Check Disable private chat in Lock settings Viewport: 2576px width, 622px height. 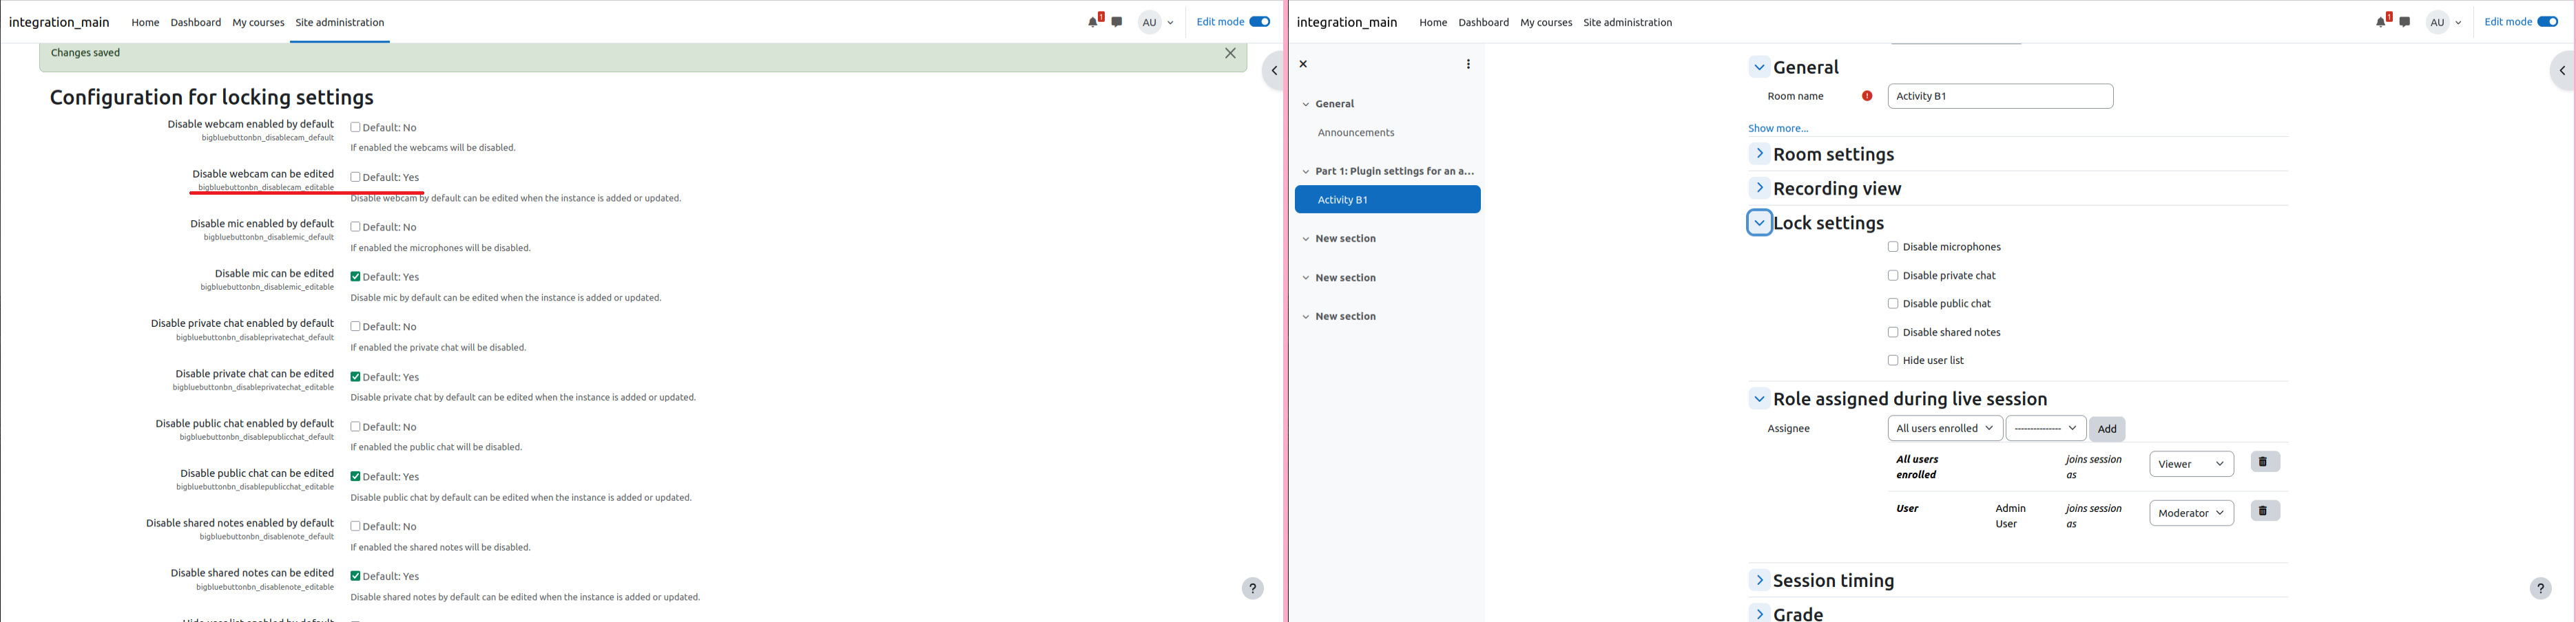(x=1893, y=275)
